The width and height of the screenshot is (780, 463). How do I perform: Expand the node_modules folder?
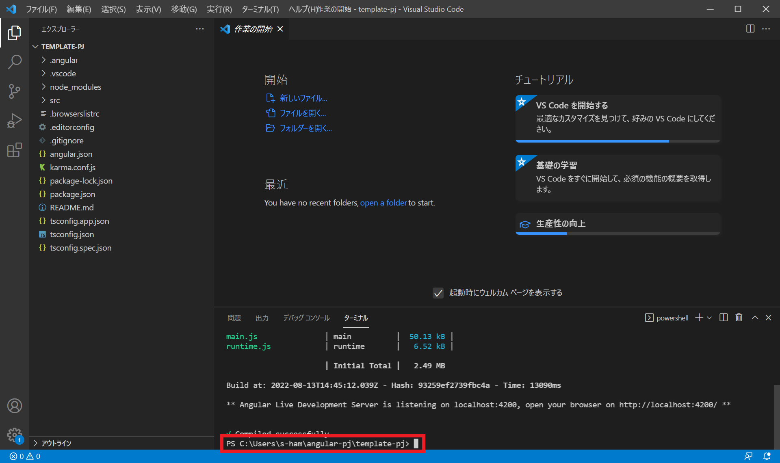click(x=75, y=87)
